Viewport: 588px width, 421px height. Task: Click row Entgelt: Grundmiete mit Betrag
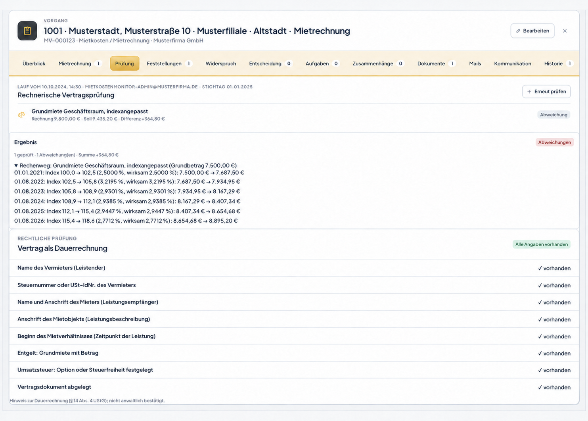294,353
